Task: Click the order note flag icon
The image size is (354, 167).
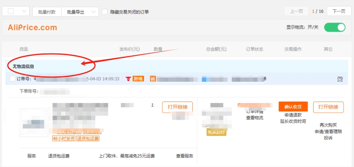Action: (x=340, y=79)
